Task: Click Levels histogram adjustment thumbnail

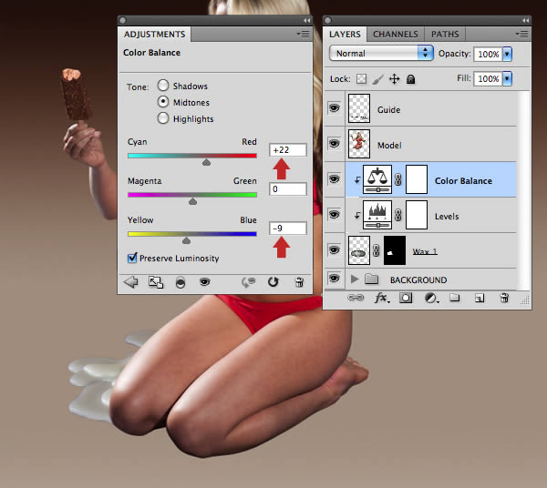Action: tap(377, 215)
